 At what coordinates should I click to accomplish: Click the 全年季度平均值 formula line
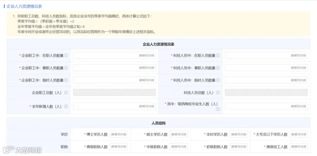coord(51,26)
